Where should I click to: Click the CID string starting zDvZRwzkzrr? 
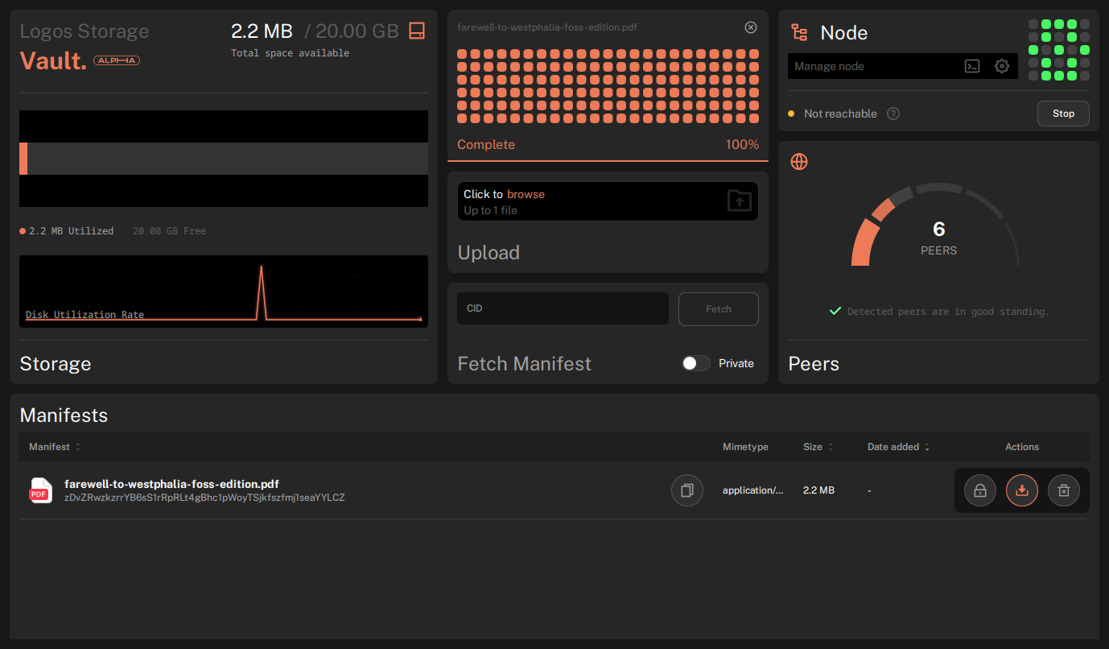point(204,498)
